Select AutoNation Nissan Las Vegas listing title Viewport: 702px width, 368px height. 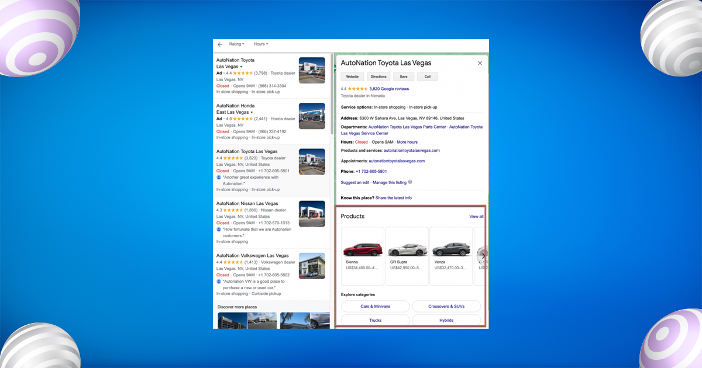tap(247, 204)
